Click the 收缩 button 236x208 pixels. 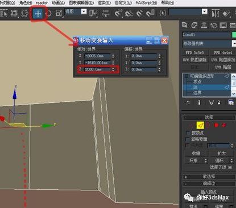point(196,153)
